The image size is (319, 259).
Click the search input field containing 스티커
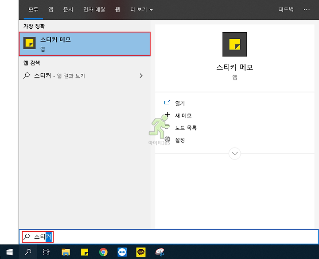pyautogui.click(x=169, y=236)
